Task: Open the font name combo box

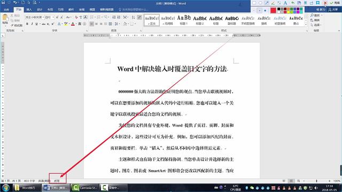Action: (x=34, y=17)
